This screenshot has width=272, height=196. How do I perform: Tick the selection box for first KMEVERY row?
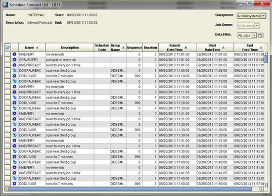[x=7, y=54]
